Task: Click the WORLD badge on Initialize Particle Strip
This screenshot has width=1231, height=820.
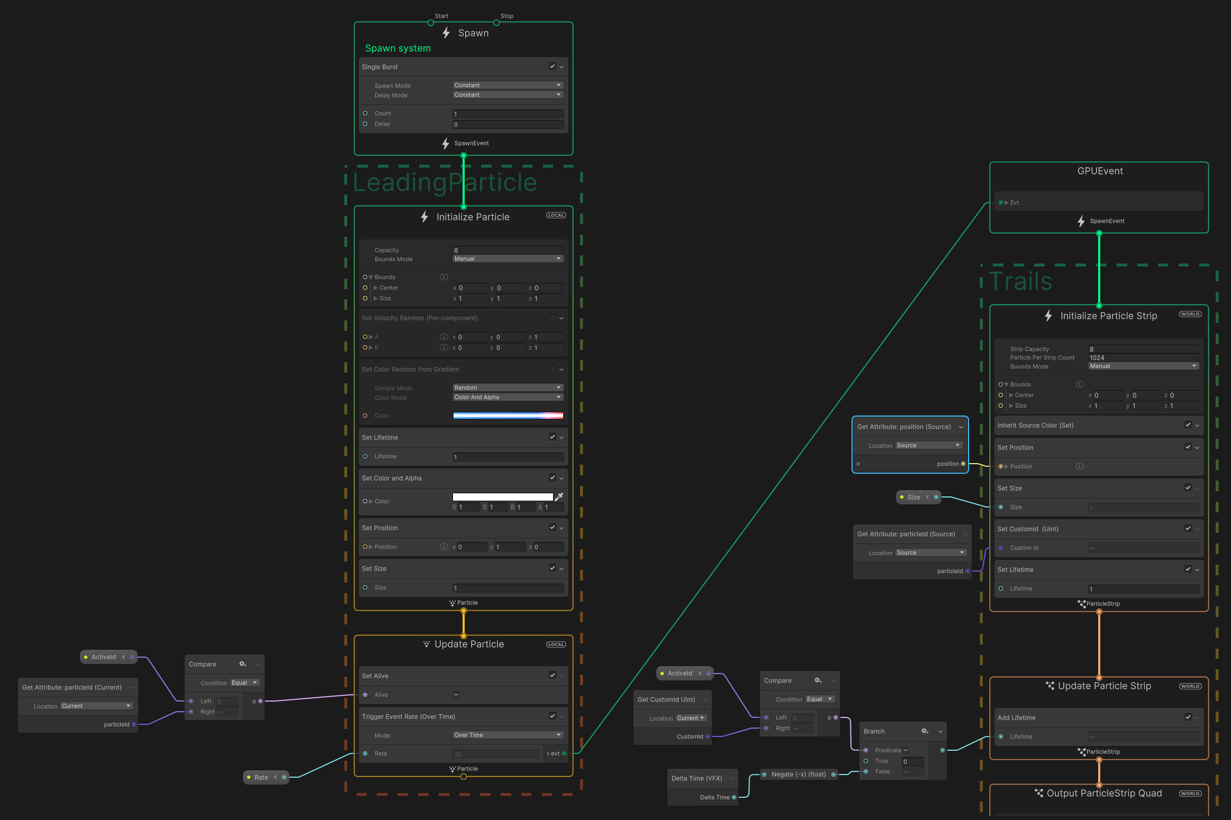Action: pos(1190,314)
